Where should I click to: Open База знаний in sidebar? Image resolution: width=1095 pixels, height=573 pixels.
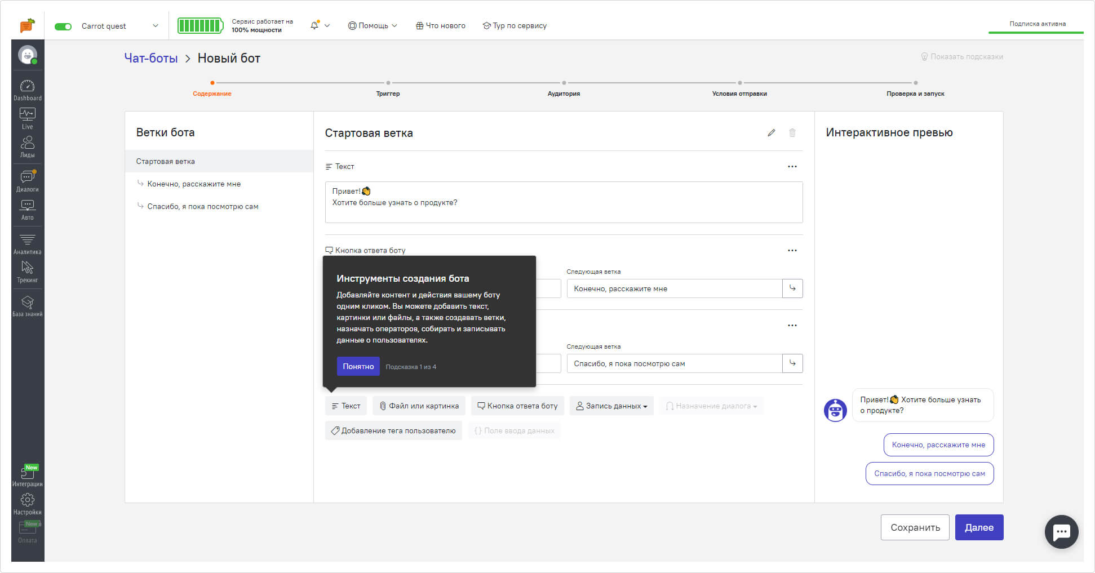[x=27, y=306]
